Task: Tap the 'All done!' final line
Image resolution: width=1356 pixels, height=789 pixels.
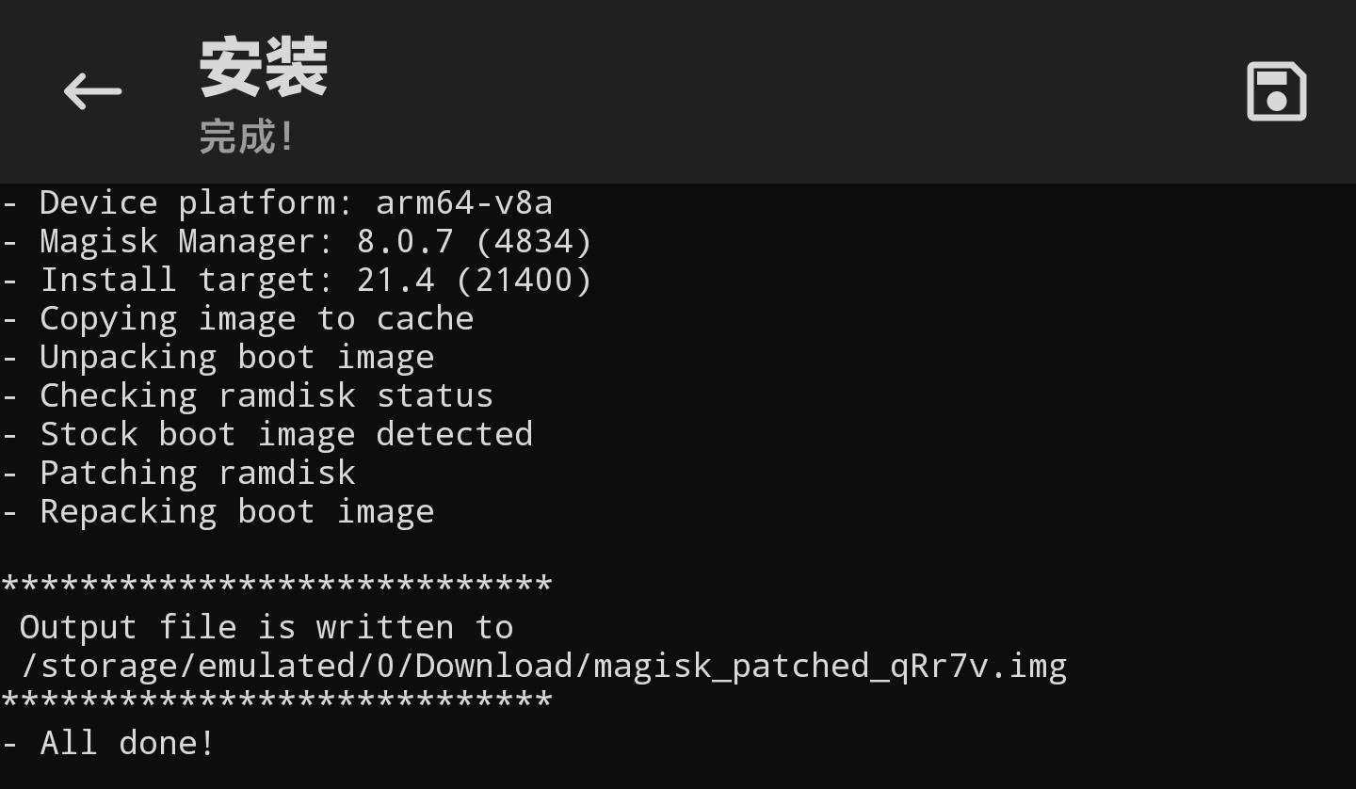Action: (x=127, y=743)
